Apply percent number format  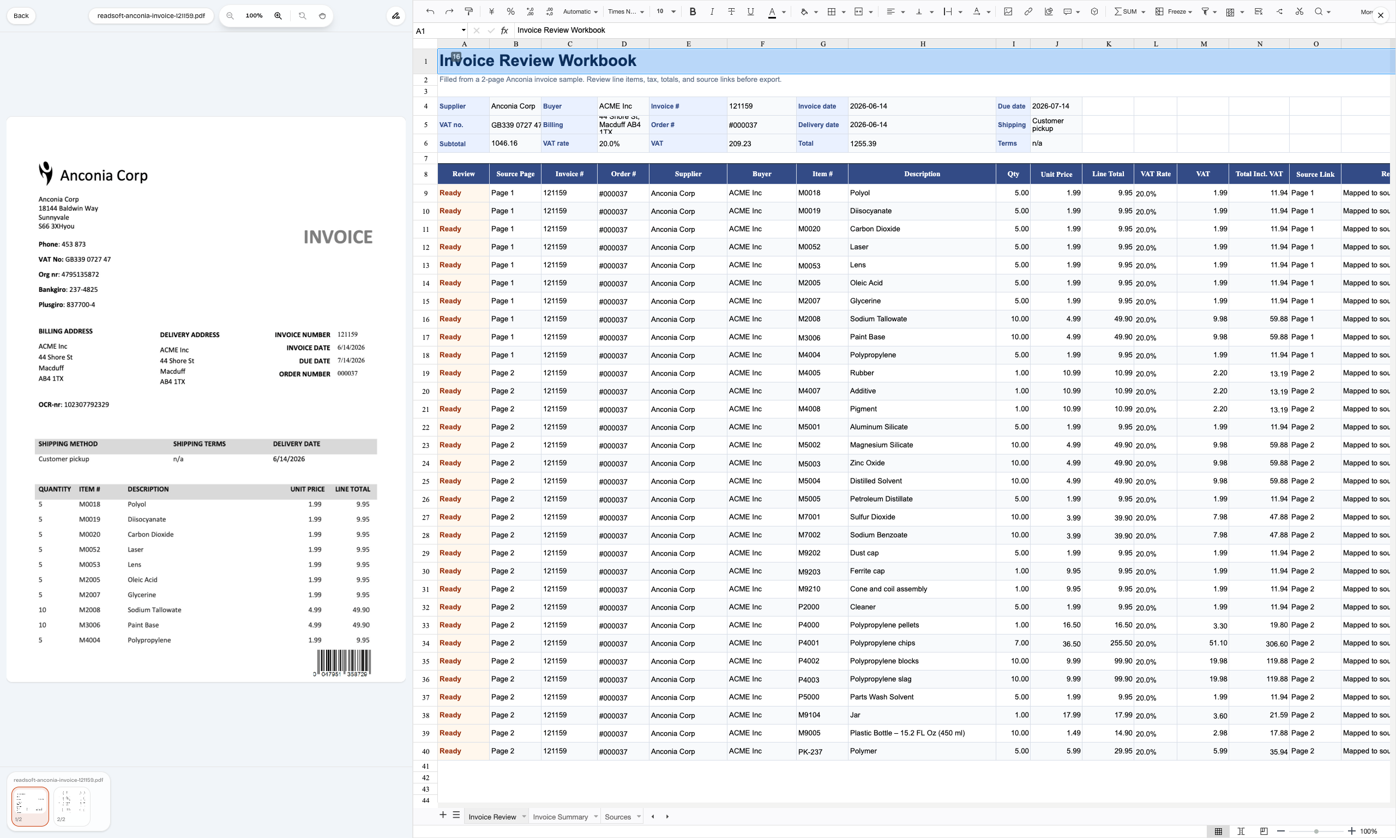510,11
